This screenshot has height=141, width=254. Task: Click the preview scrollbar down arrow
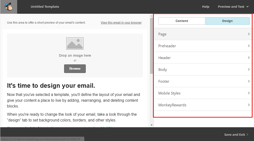coord(152,125)
